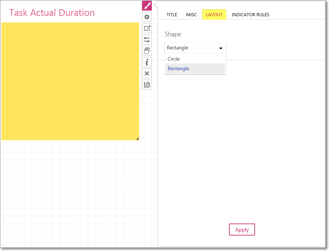Switch to the TITLE tab
329x251 pixels.
click(172, 15)
